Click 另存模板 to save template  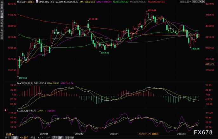58,137
